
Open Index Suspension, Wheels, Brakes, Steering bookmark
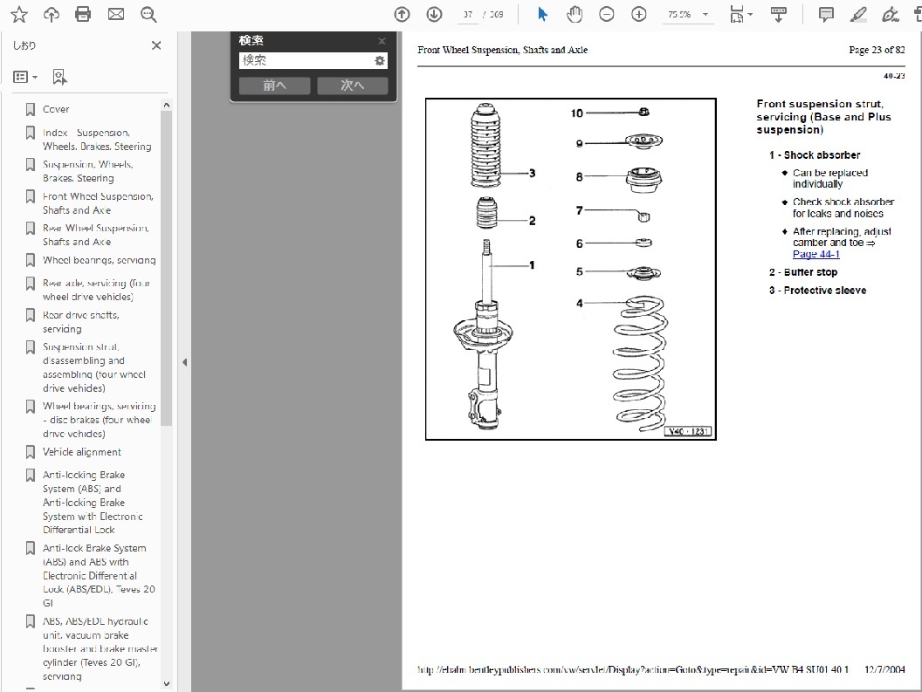[97, 140]
